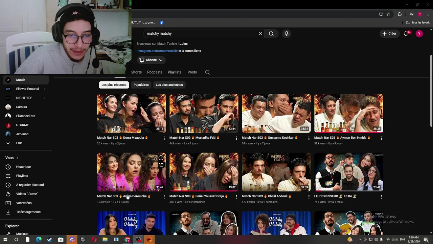The height and width of the screenshot is (244, 433).
Task: Open Windows notification center
Action: (426, 240)
